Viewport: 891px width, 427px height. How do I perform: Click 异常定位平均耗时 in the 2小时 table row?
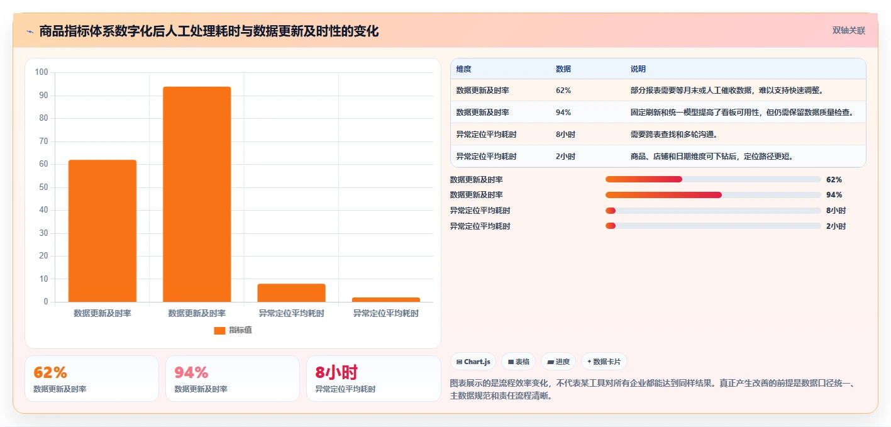[487, 157]
